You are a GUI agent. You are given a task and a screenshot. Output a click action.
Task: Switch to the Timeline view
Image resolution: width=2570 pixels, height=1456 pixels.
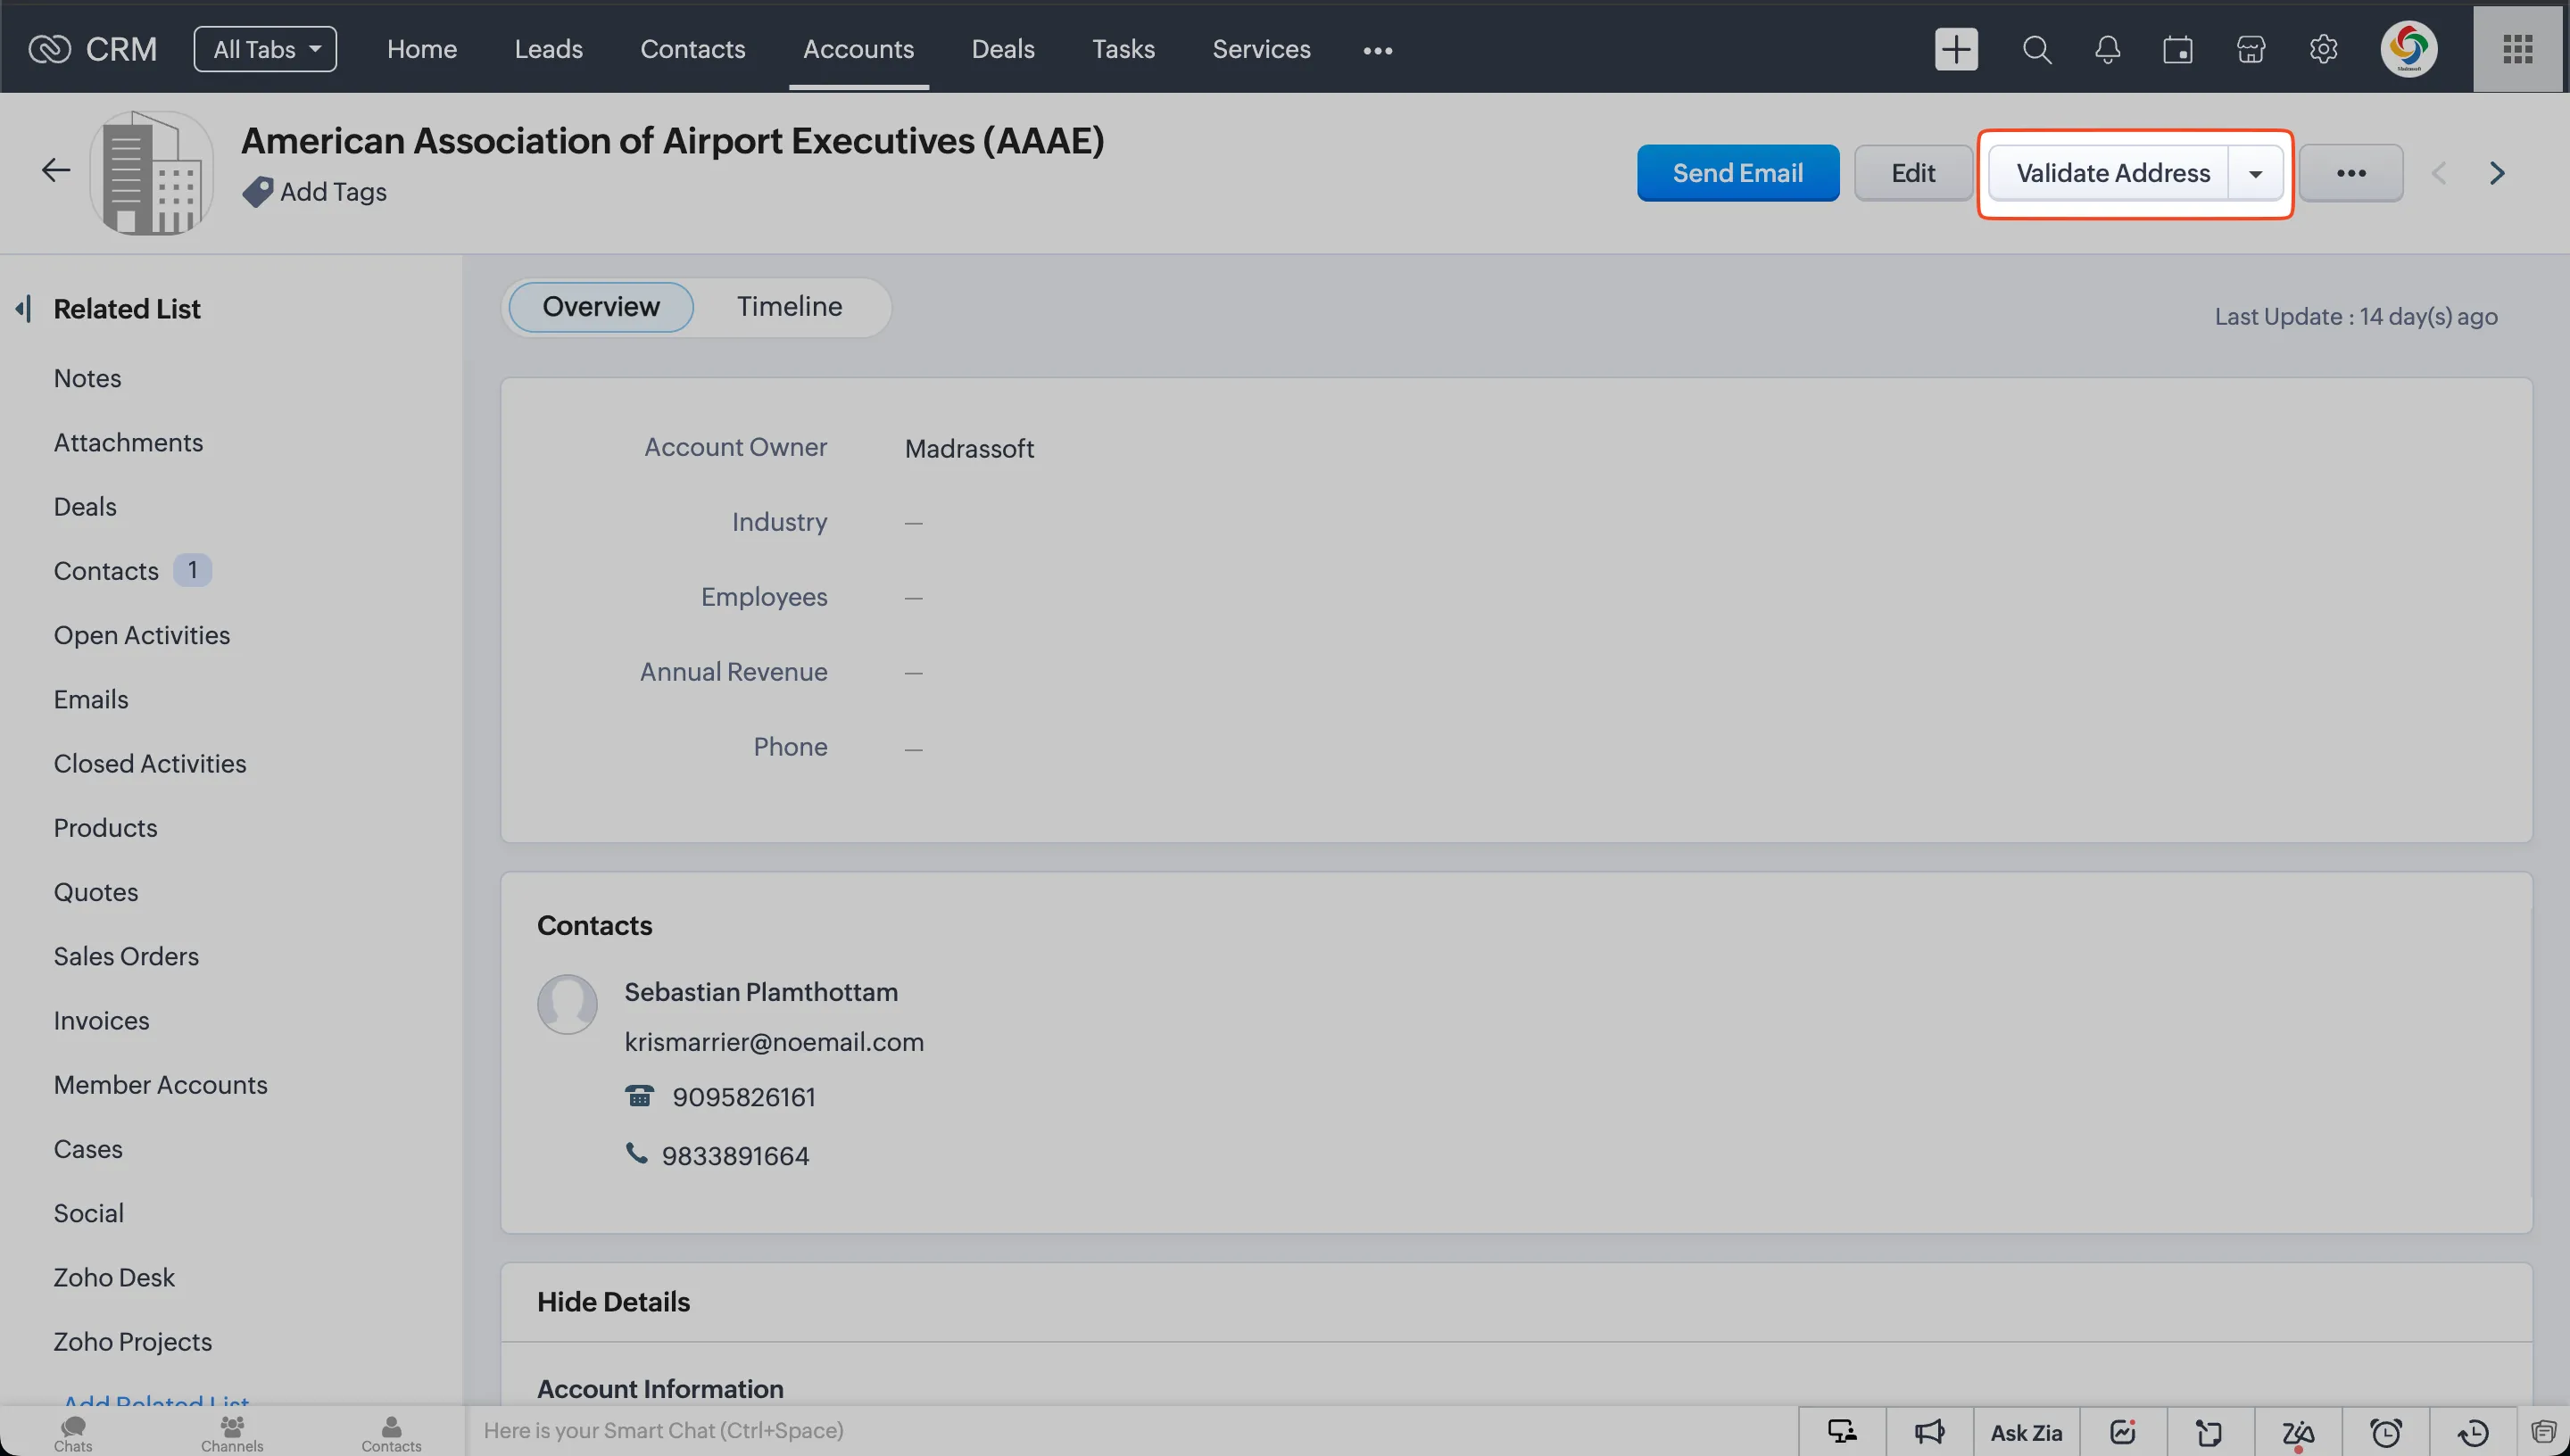tap(789, 306)
